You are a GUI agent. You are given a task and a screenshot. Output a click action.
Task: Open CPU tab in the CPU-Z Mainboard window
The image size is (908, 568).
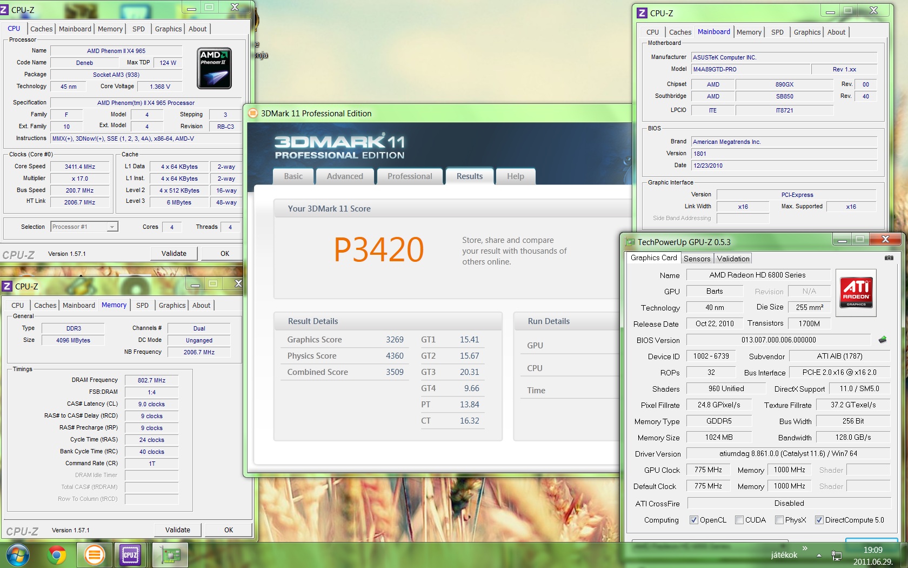[x=652, y=32]
